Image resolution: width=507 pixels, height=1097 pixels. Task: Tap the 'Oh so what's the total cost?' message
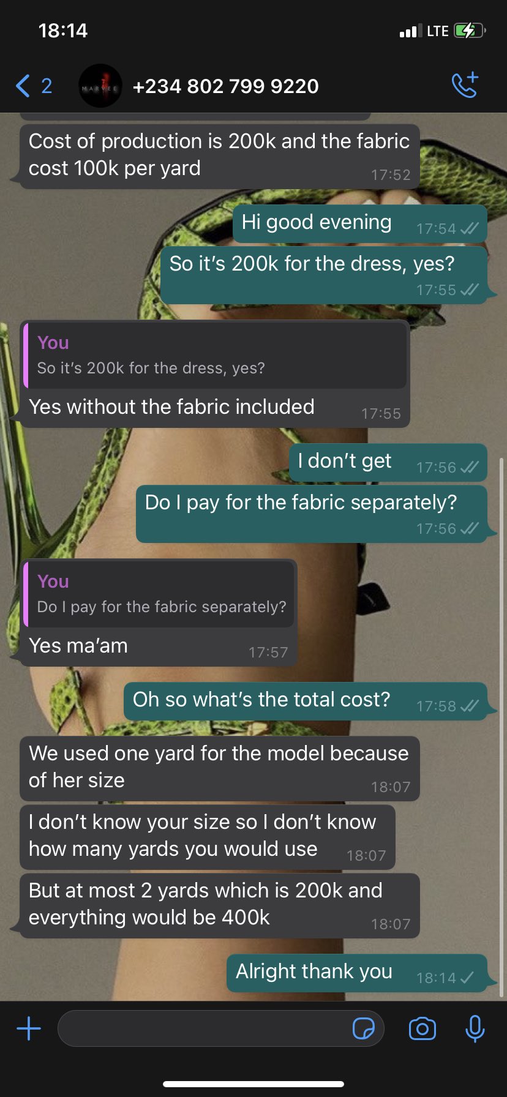coord(306,701)
